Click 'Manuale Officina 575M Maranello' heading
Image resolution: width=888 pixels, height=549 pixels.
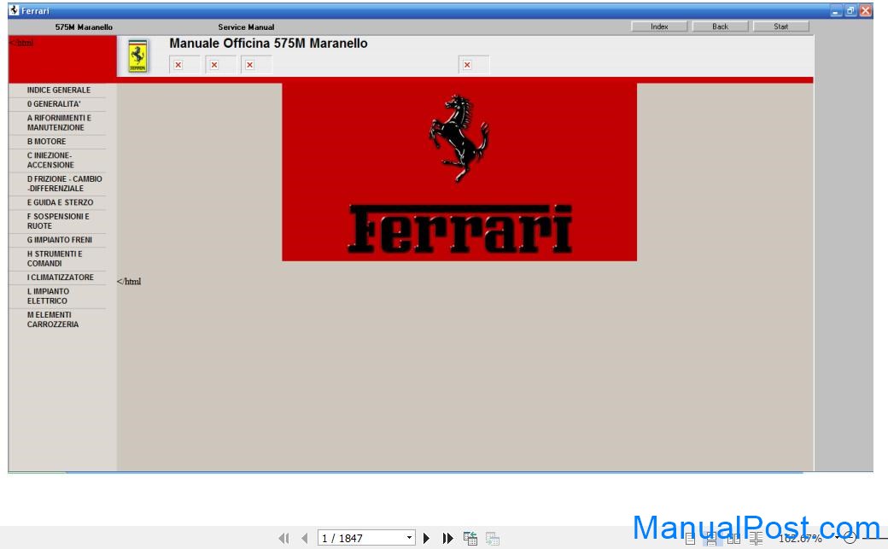coord(268,43)
